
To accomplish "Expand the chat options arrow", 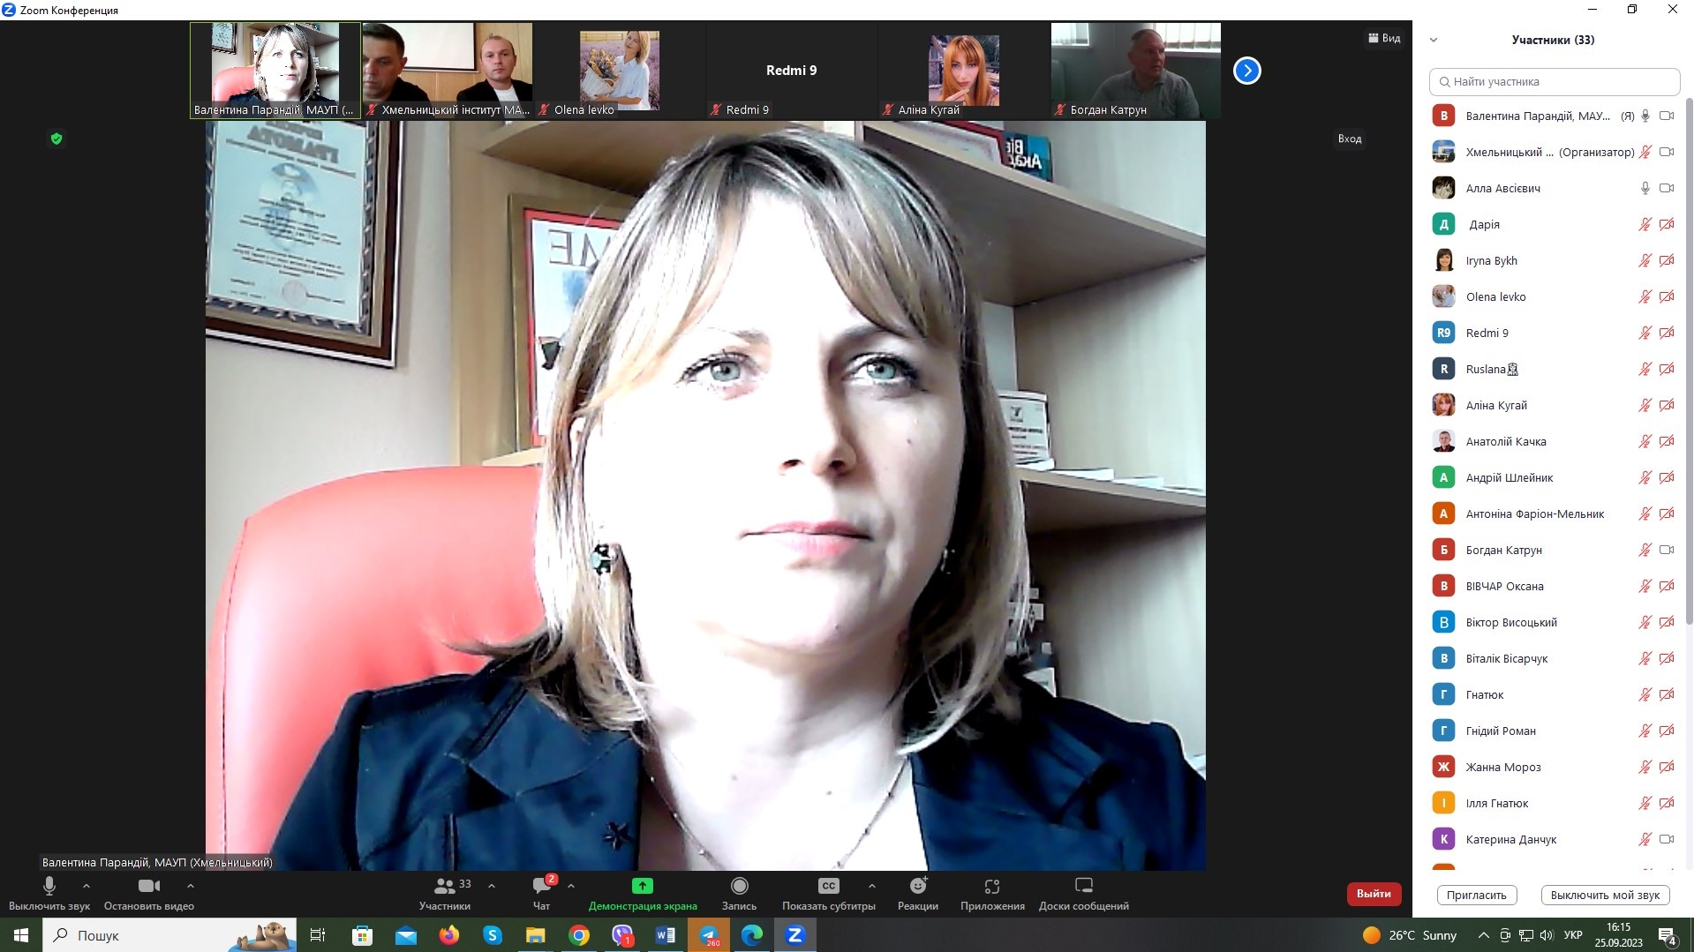I will [x=571, y=886].
